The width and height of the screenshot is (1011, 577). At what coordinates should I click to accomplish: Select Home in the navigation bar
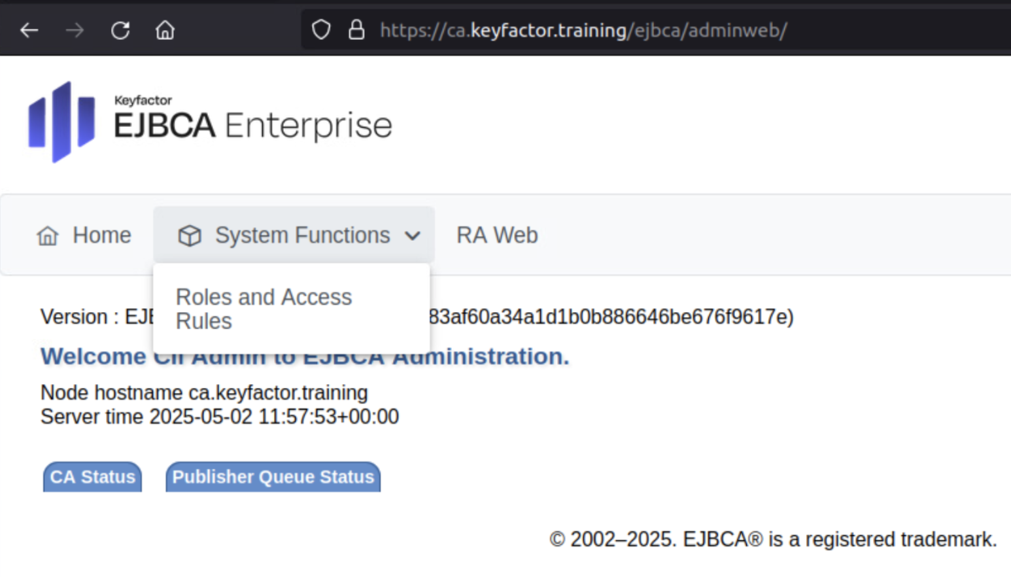(x=101, y=235)
